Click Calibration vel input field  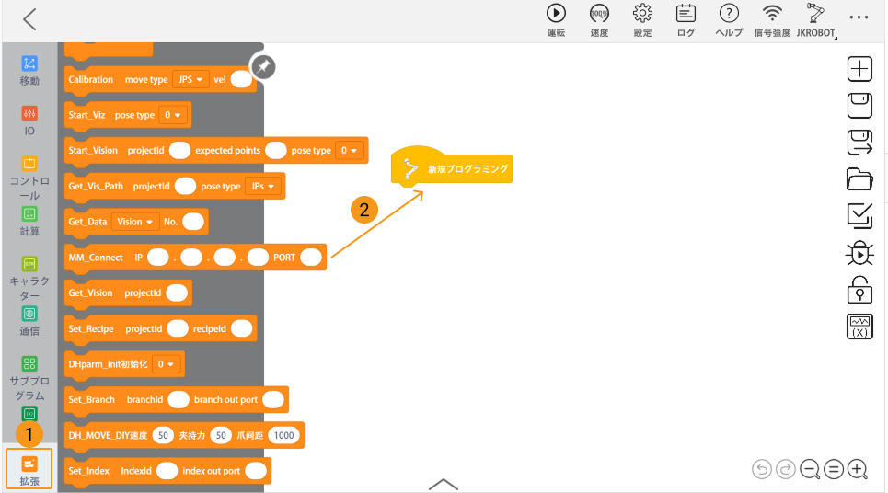point(241,79)
